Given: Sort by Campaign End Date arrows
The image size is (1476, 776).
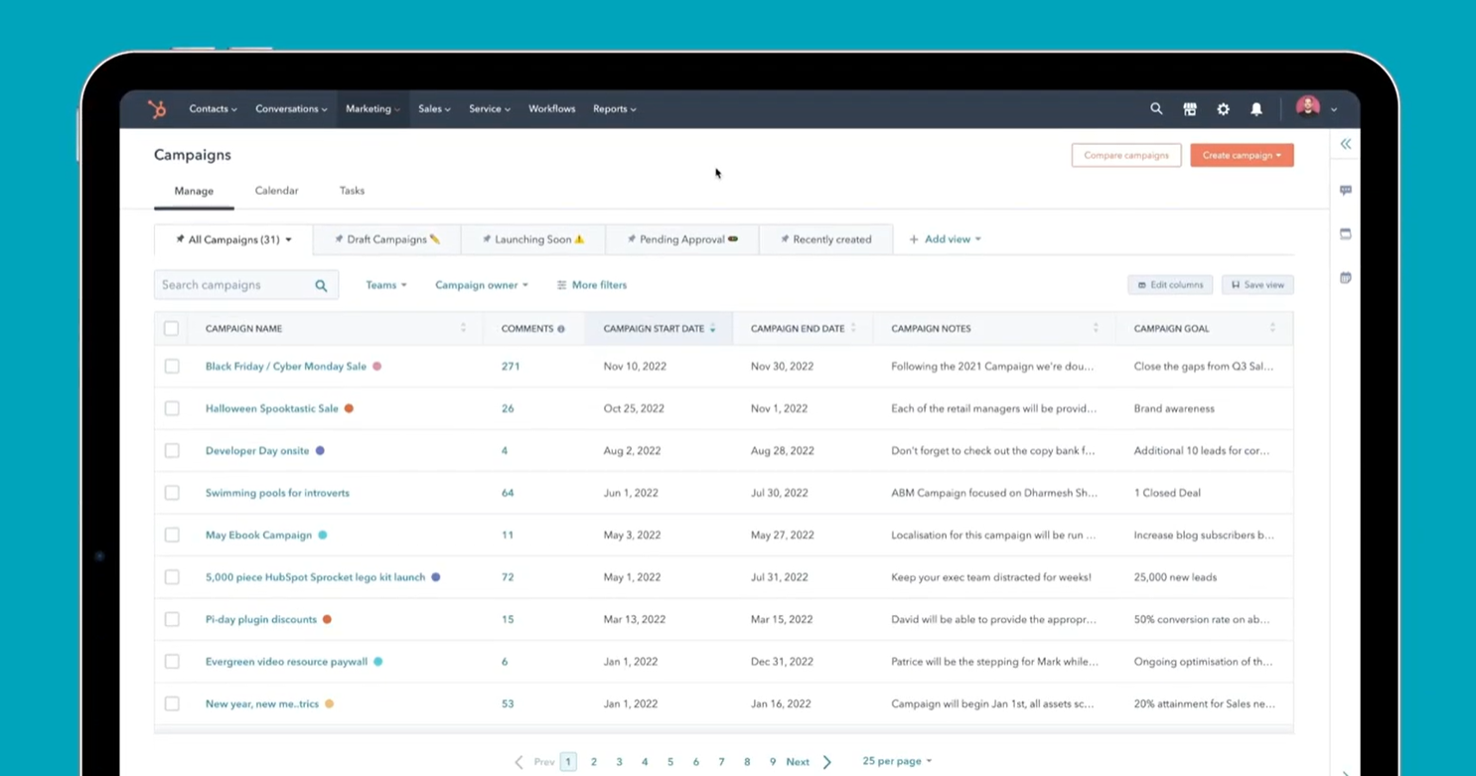Looking at the screenshot, I should [x=853, y=328].
